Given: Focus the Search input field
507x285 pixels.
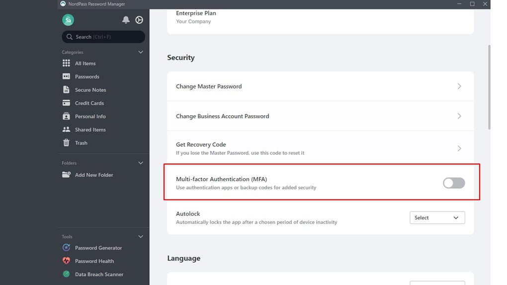Looking at the screenshot, I should [x=103, y=37].
